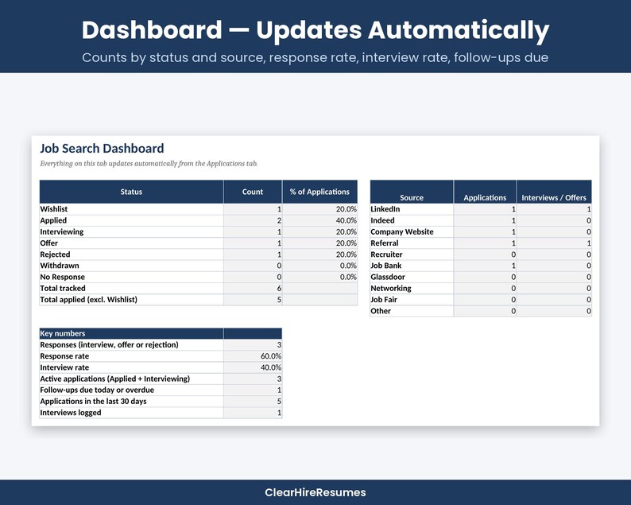
Task: Click the ClearHireResumes footer brand text
Action: pyautogui.click(x=315, y=492)
